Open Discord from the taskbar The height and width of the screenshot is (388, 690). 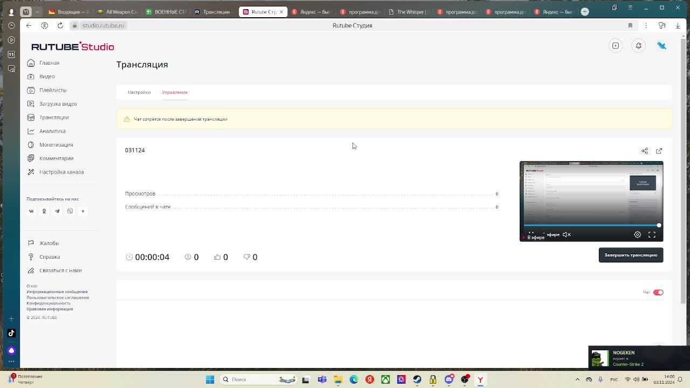pos(449,379)
